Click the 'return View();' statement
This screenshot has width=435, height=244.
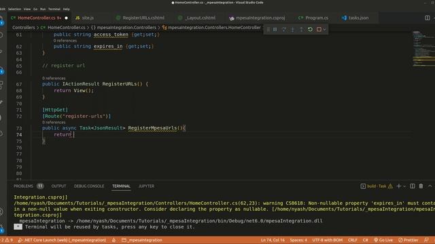coord(73,90)
